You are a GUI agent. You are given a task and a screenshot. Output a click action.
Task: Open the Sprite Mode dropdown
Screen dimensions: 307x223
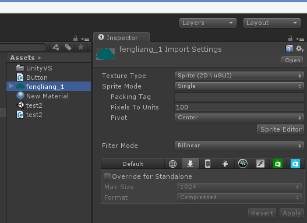tap(239, 86)
